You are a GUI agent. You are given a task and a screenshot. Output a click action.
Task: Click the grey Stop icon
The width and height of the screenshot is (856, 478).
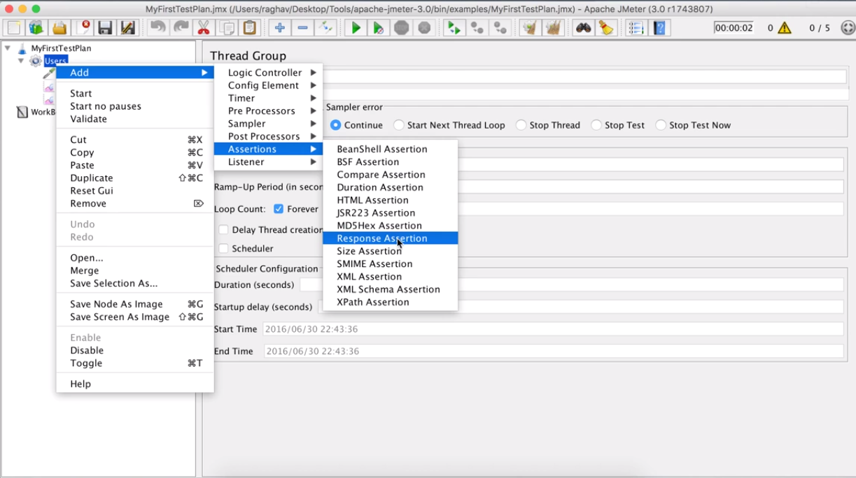pos(401,28)
